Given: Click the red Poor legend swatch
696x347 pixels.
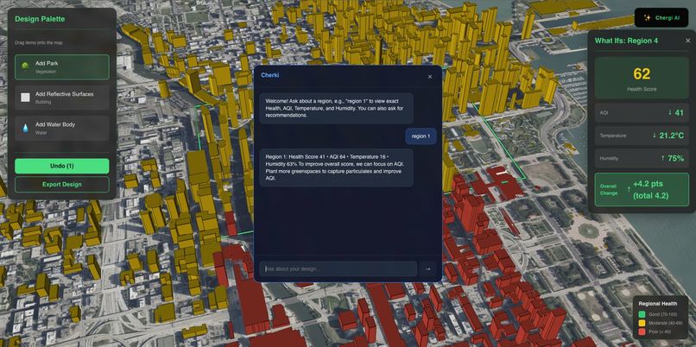Looking at the screenshot, I should (642, 332).
